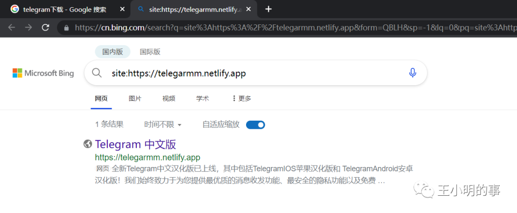
Task: Open the 视频 results tab
Action: 169,98
